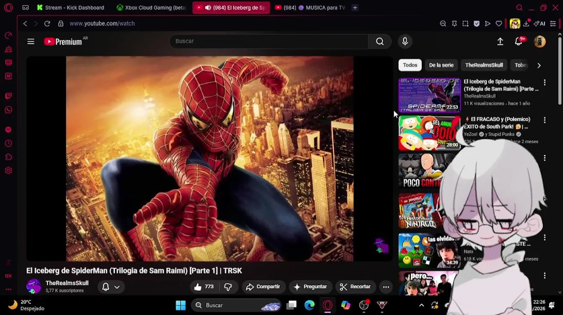This screenshot has width=563, height=315.
Task: Open the TheRealmsSkull channel avatar
Action: pyautogui.click(x=34, y=287)
